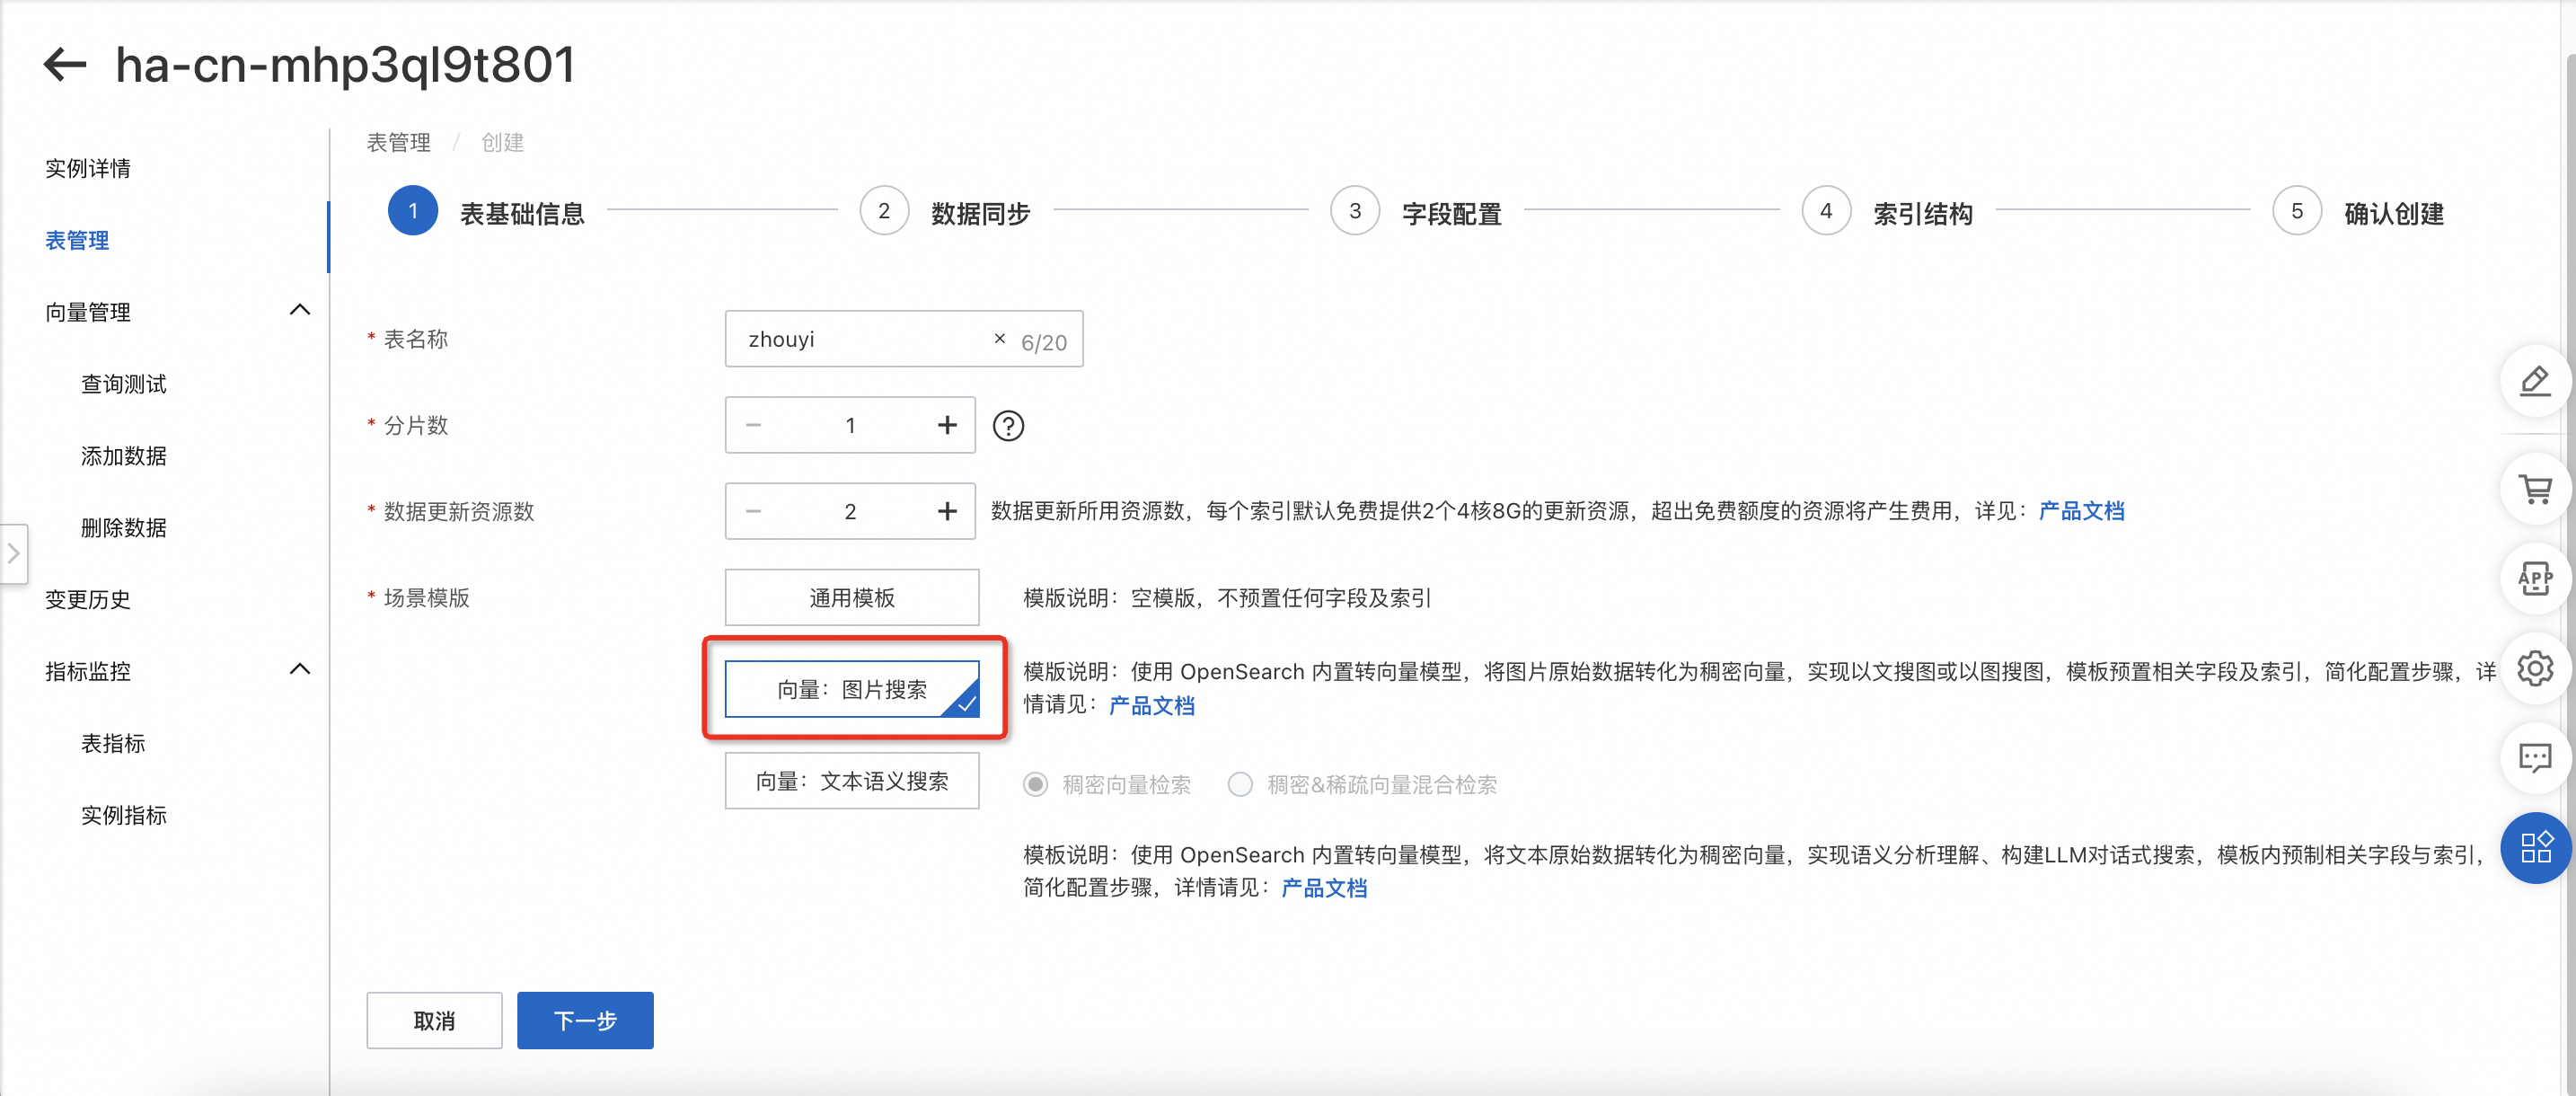Click the 分片数 value field

(850, 426)
